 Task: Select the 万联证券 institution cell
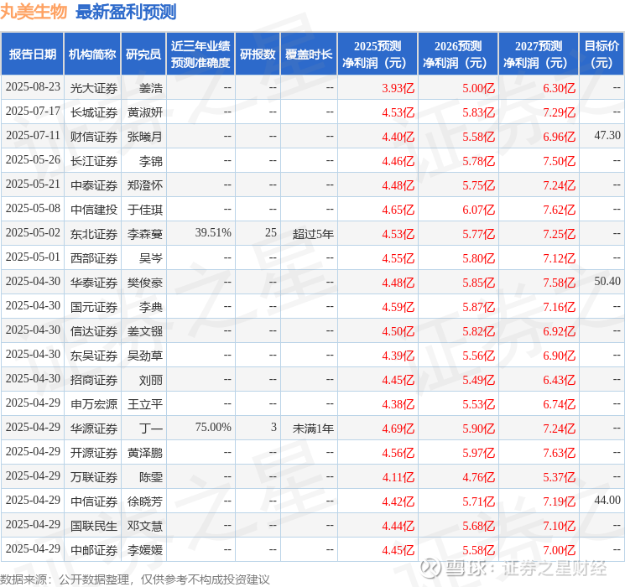94,477
